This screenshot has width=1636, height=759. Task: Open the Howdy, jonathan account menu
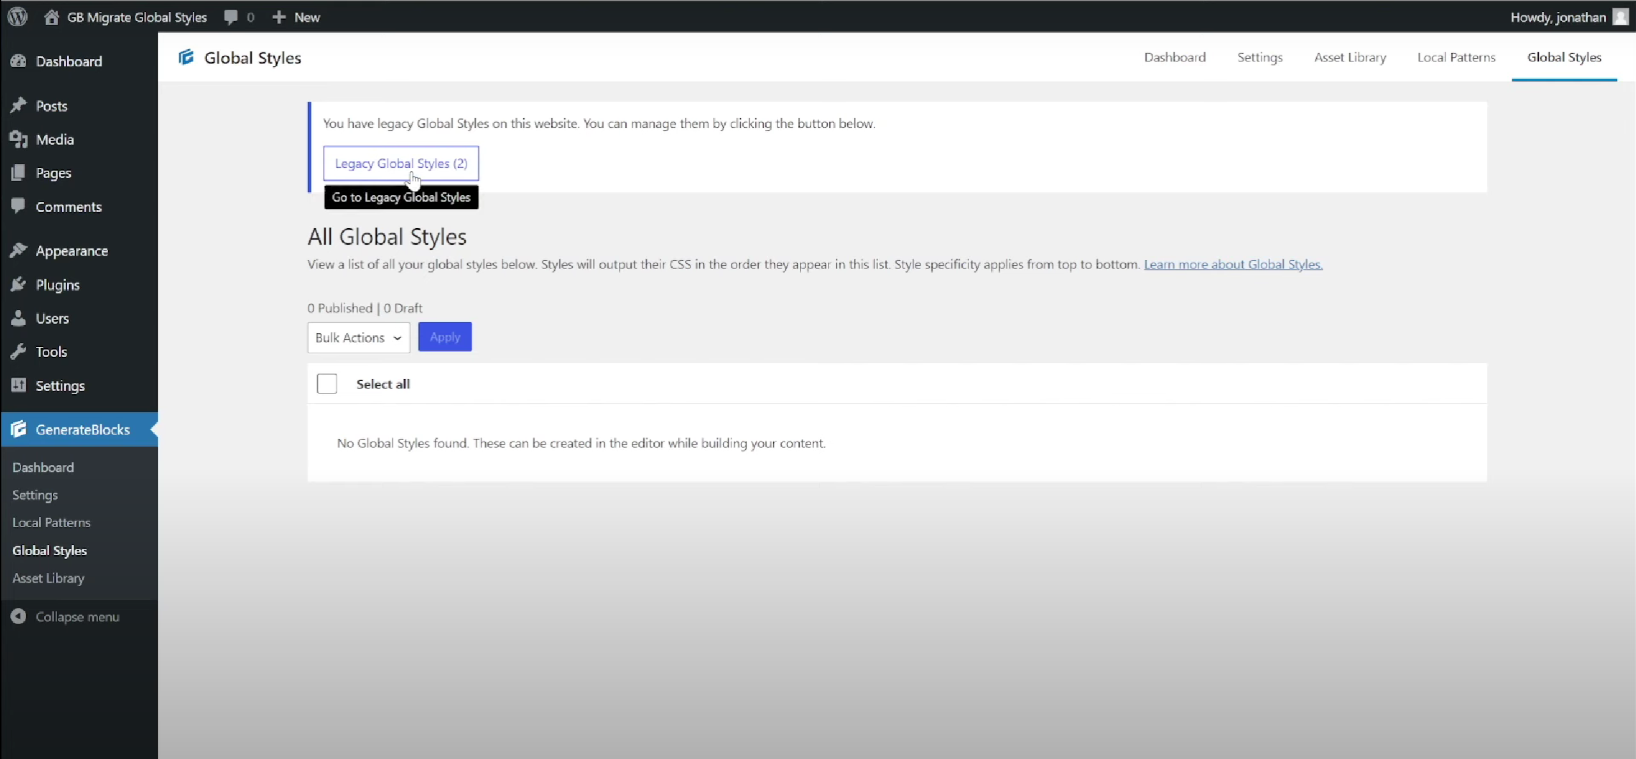click(1557, 17)
